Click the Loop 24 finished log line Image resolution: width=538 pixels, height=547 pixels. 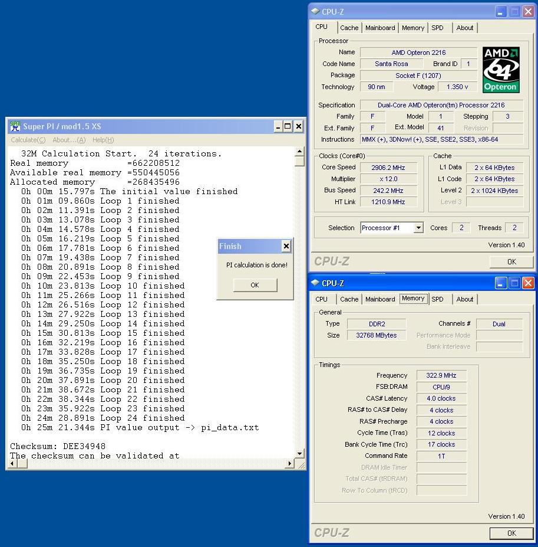click(x=103, y=418)
